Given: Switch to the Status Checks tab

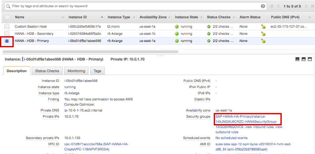Looking at the screenshot, I should point(47,71).
